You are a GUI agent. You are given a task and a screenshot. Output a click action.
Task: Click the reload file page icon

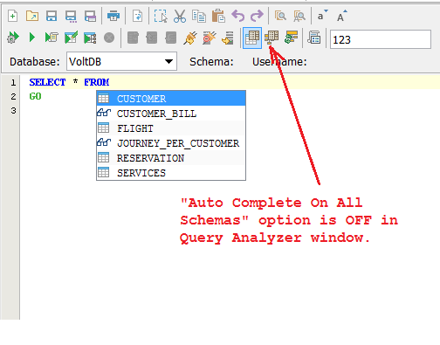[x=137, y=16]
